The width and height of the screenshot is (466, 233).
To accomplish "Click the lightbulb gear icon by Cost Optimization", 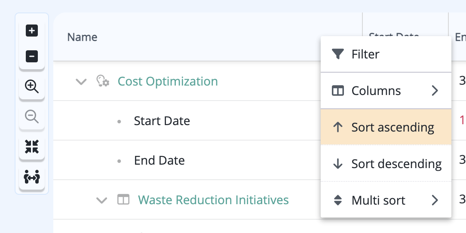I will [103, 81].
